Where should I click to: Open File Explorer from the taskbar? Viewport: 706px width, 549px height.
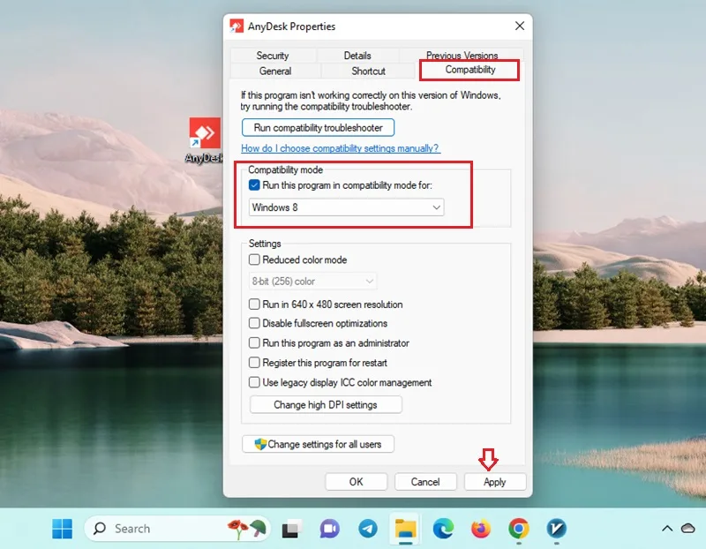tap(405, 529)
